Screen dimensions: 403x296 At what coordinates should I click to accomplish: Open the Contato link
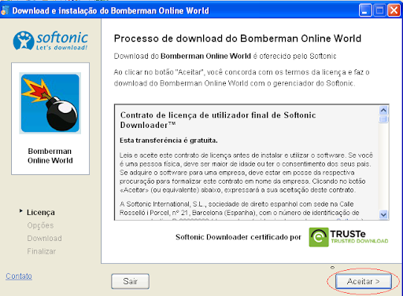[19, 276]
